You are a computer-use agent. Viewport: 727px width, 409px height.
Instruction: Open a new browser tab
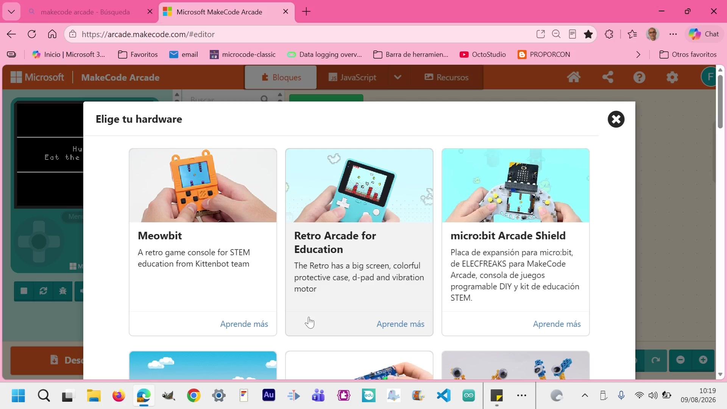pos(306,12)
